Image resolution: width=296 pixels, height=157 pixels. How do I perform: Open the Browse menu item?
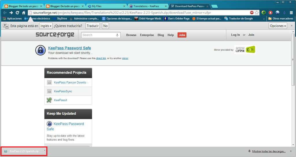tap(131, 35)
